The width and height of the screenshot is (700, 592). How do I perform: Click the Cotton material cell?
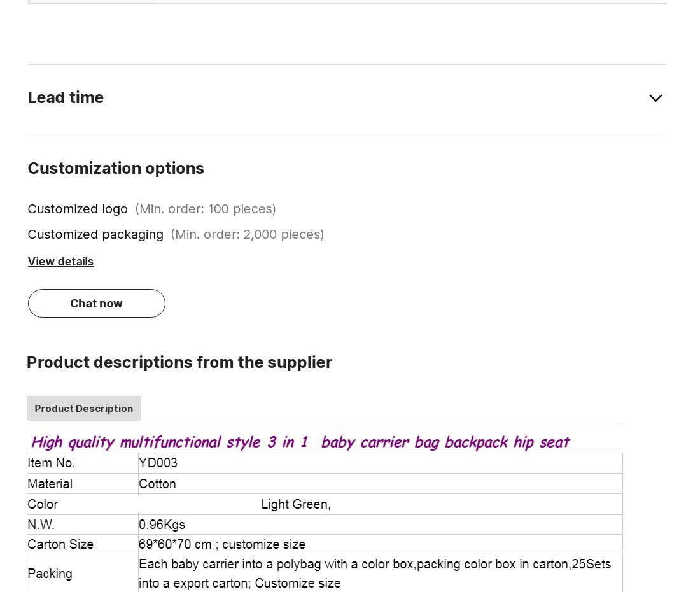click(x=381, y=484)
